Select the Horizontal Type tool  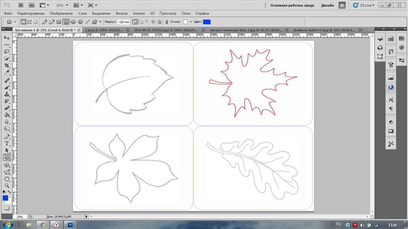7,143
